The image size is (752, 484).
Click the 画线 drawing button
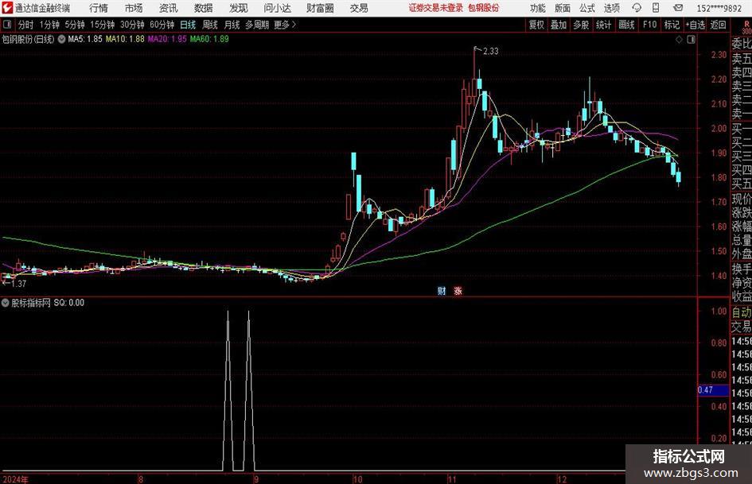click(x=626, y=25)
